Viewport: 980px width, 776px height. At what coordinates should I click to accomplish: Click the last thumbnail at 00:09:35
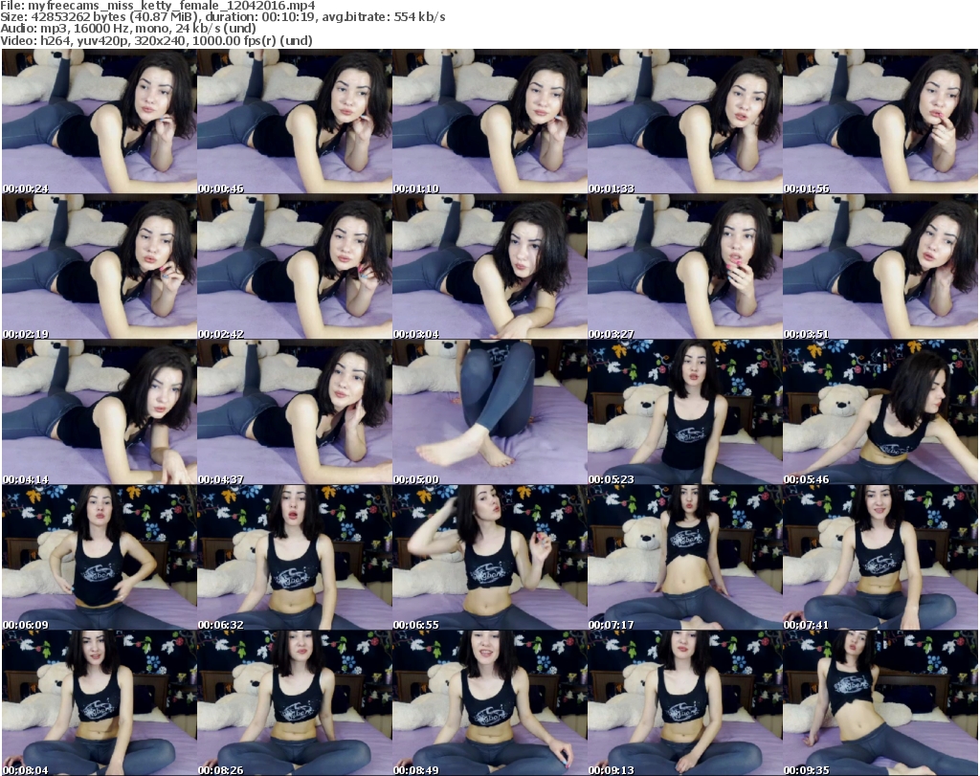point(880,703)
